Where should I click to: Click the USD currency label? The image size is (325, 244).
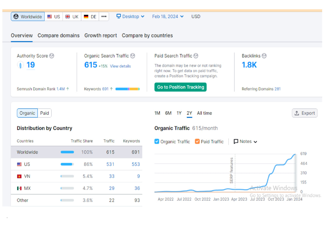click(x=196, y=16)
